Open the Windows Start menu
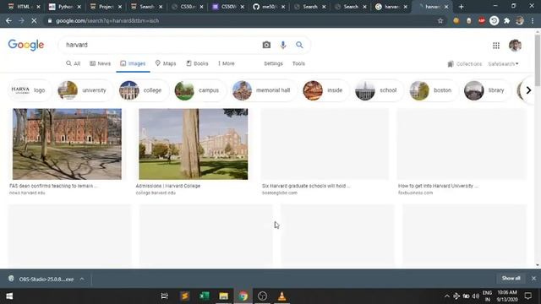Image resolution: width=541 pixels, height=304 pixels. [x=9, y=296]
